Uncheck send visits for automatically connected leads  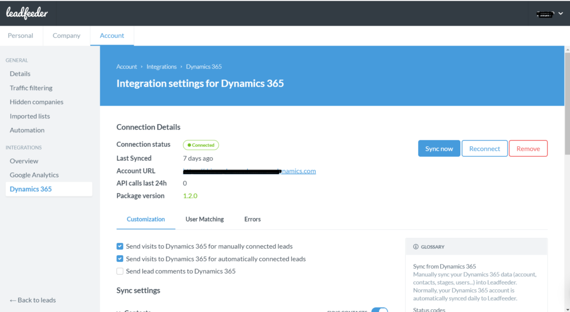120,259
